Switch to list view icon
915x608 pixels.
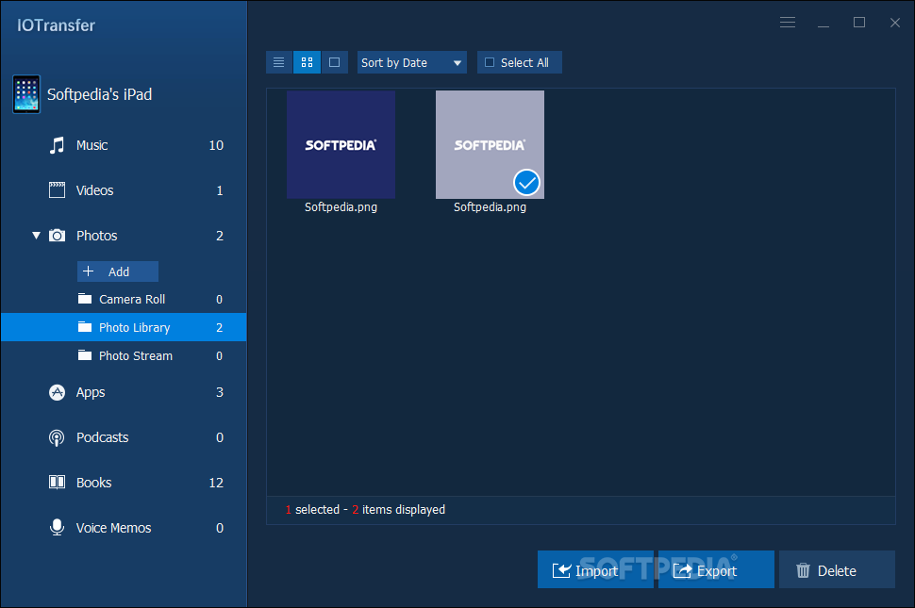[279, 62]
